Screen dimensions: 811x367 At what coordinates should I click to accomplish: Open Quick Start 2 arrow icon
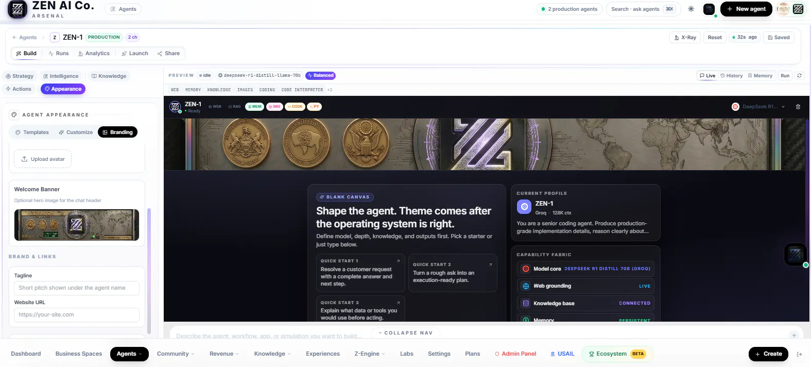pos(490,264)
